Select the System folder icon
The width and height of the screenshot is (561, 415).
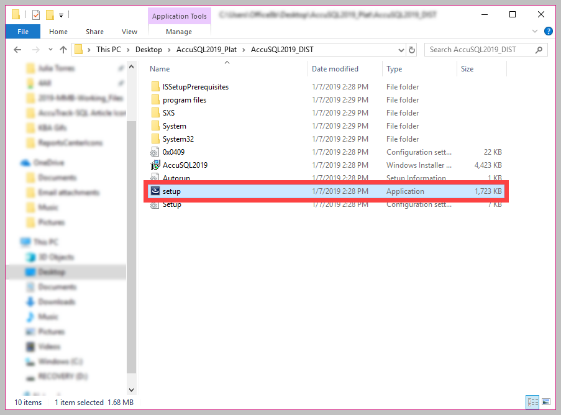155,126
